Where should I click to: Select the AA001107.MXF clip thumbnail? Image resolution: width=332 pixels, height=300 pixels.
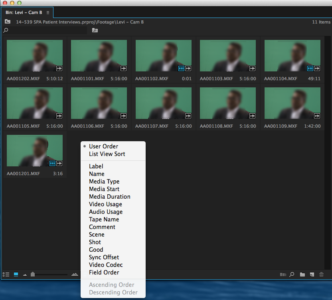tap(164, 103)
